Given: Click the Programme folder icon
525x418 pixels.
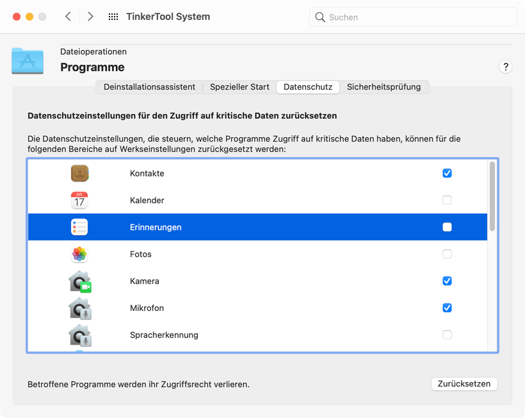Looking at the screenshot, I should tap(28, 61).
